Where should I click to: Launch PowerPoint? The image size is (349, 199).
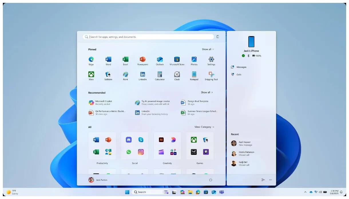tap(142, 59)
